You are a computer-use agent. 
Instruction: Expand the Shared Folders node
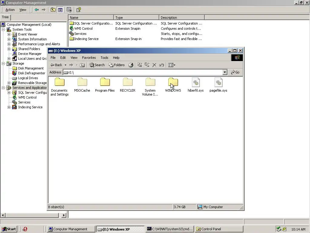(x=9, y=49)
